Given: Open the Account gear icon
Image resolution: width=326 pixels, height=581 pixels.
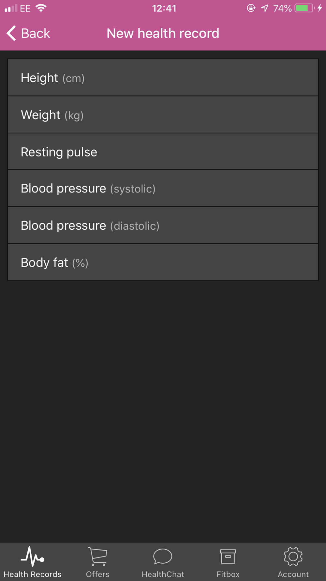Looking at the screenshot, I should 293,556.
